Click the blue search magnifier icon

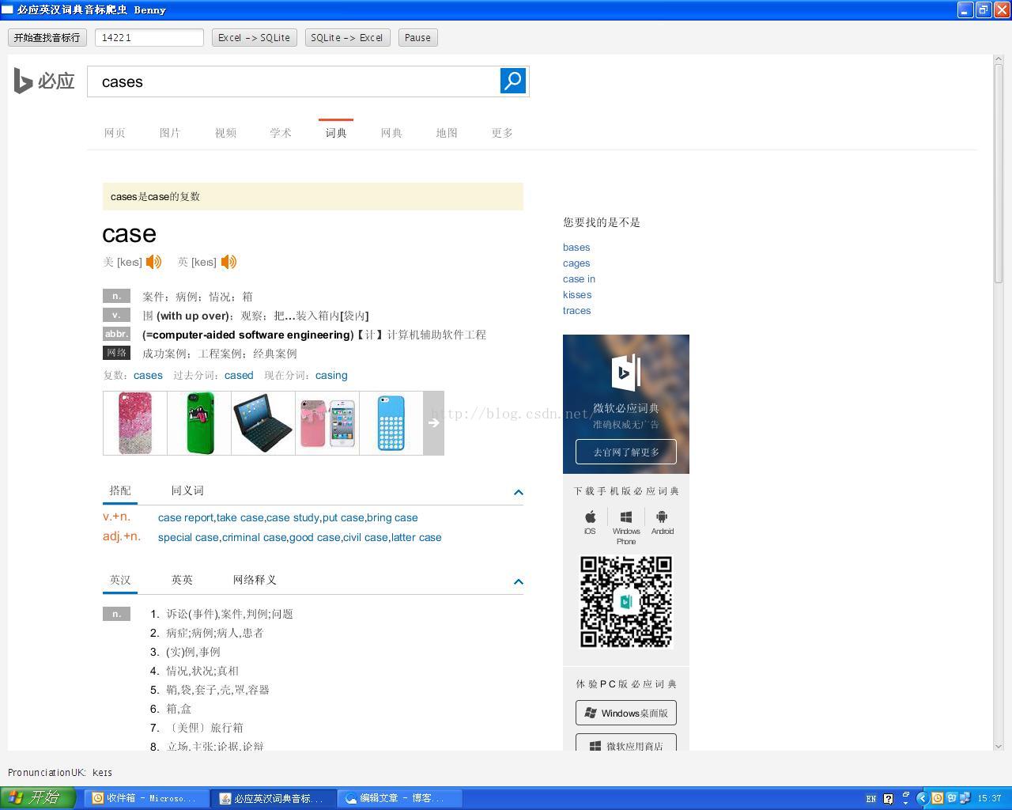pyautogui.click(x=513, y=81)
